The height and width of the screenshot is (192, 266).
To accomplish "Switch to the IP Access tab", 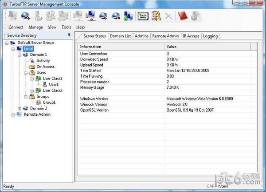I will [191, 36].
